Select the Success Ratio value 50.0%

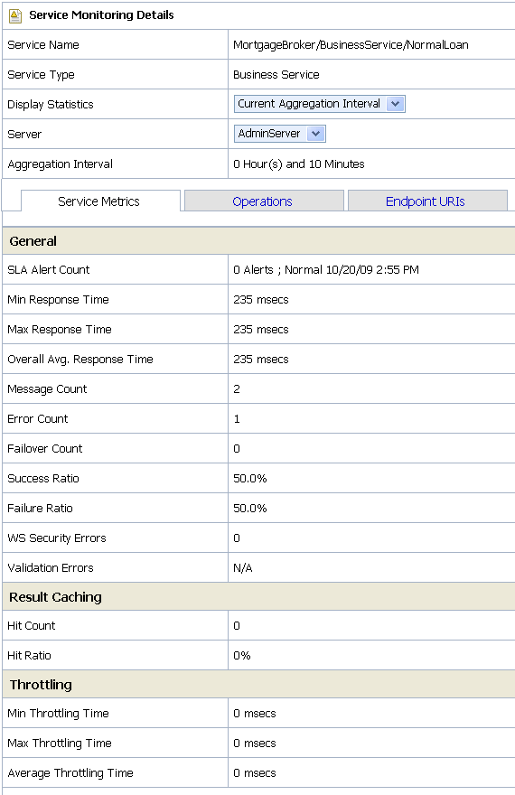coord(250,478)
